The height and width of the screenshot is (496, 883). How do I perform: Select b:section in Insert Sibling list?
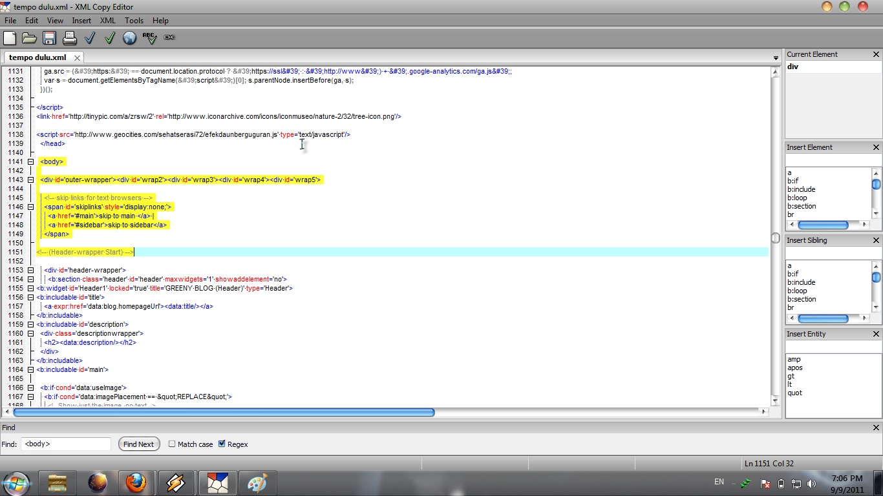pyautogui.click(x=802, y=299)
